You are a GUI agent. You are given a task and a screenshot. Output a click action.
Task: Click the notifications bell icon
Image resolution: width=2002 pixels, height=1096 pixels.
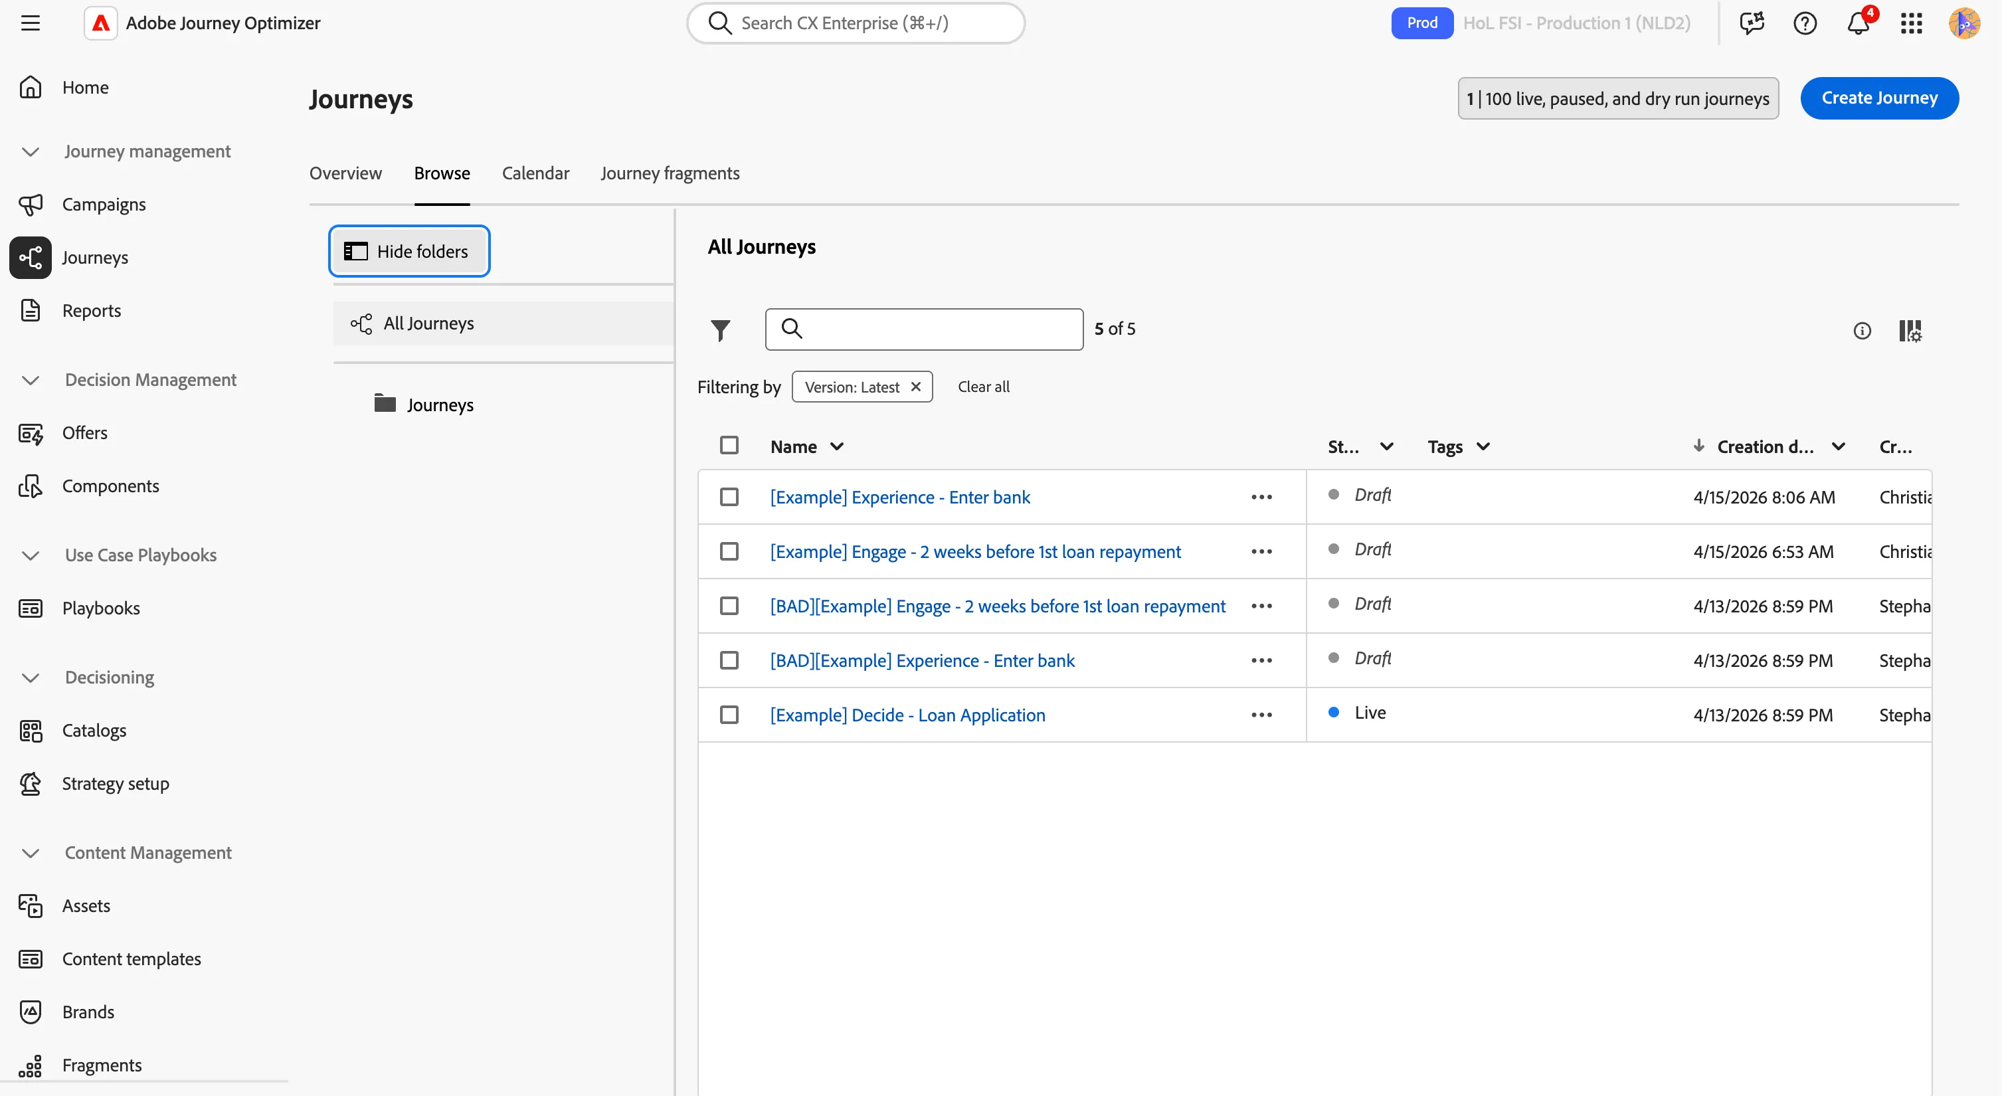point(1859,23)
